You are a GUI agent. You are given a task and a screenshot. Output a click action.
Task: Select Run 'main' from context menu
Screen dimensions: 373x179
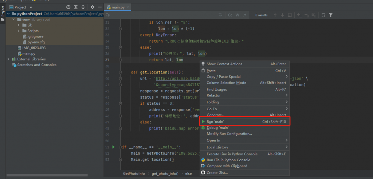(215, 122)
